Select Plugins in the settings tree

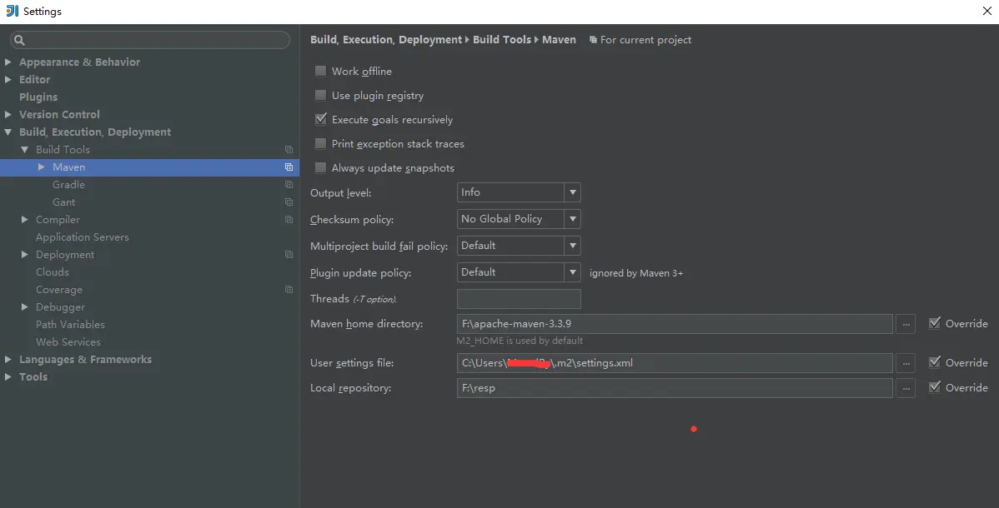tap(38, 97)
